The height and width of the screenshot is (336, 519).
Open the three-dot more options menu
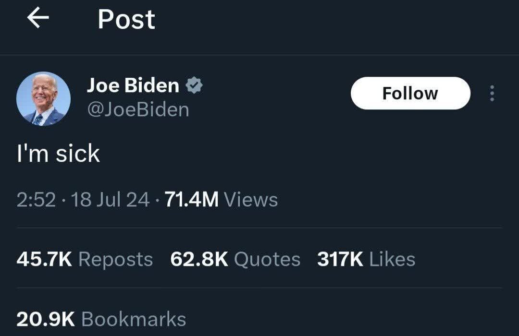492,93
